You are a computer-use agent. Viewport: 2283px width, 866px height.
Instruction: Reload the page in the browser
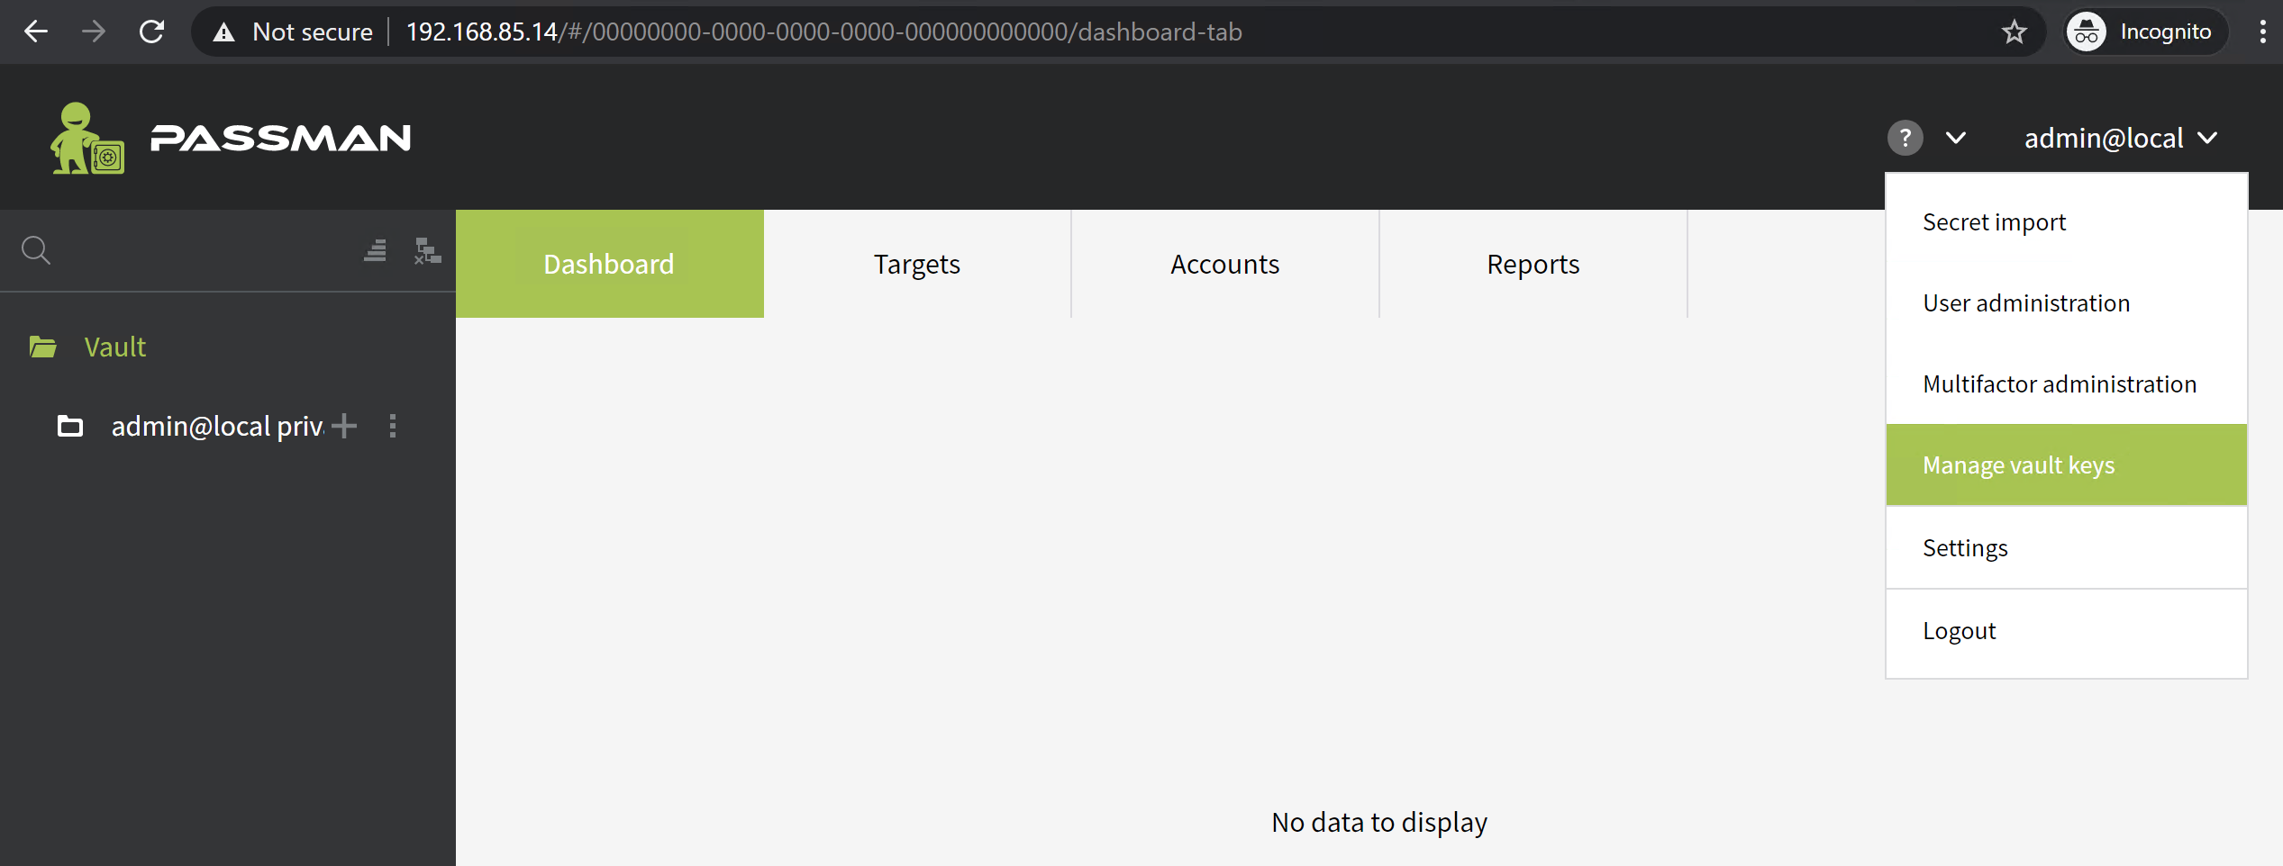click(151, 32)
